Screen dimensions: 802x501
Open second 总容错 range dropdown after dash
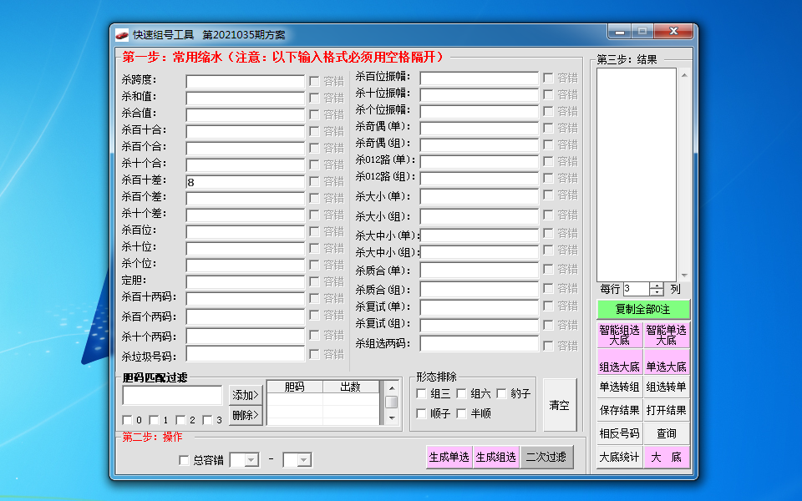point(303,460)
